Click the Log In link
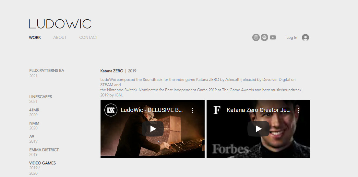Viewport: 358px width, 177px height. (292, 38)
